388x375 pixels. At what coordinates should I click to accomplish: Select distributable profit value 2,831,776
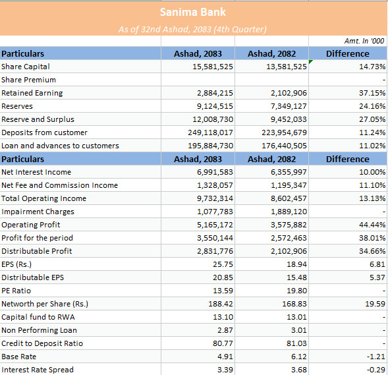coord(215,251)
